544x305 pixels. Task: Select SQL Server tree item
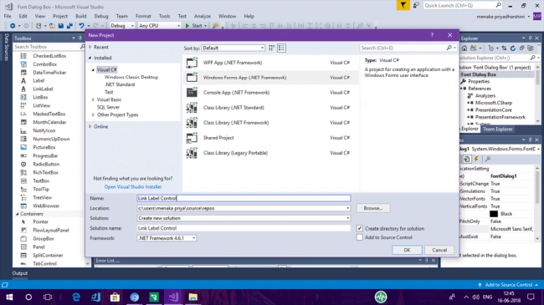click(108, 107)
